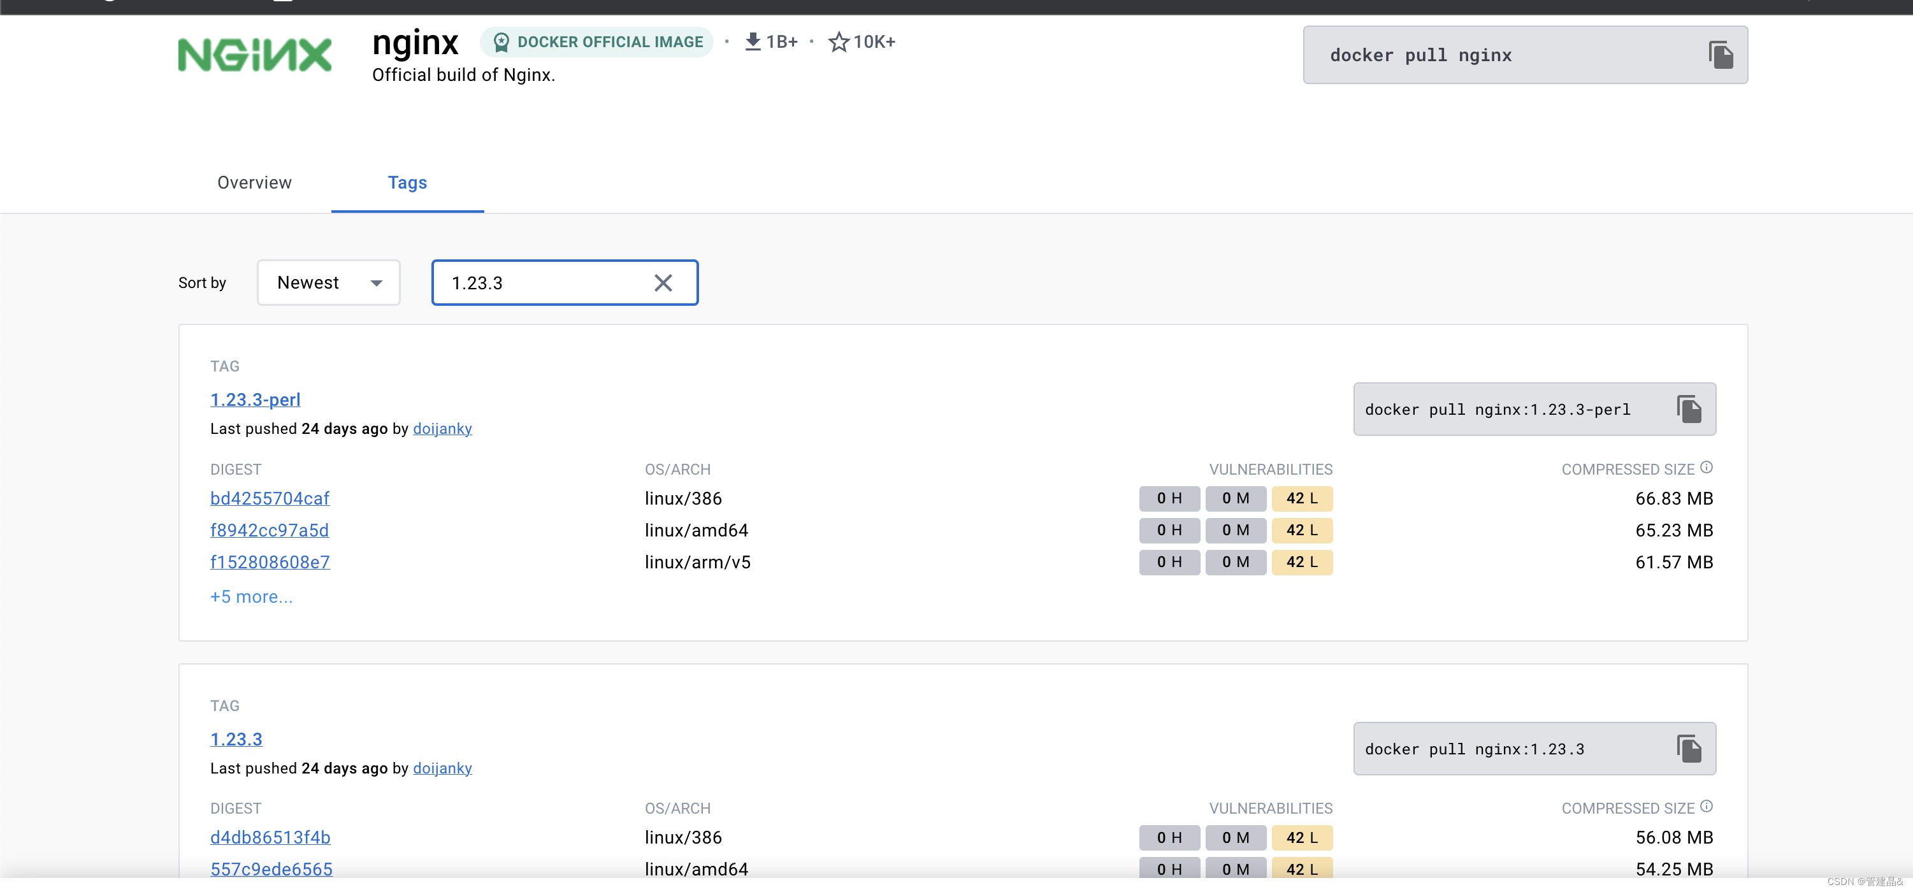Copy the docker pull nginx command
1913x892 pixels.
coord(1721,55)
